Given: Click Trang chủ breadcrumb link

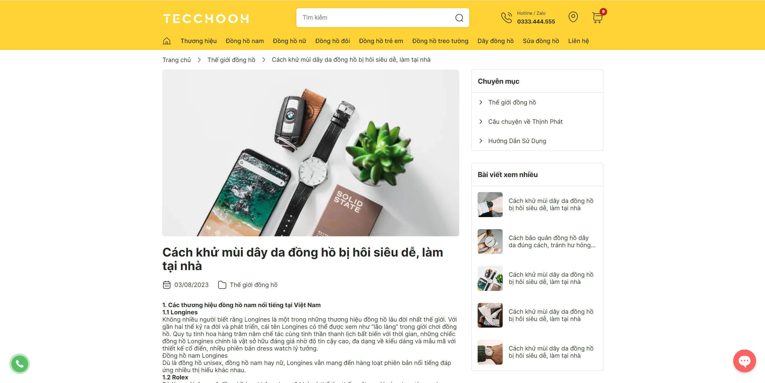Looking at the screenshot, I should pyautogui.click(x=176, y=60).
